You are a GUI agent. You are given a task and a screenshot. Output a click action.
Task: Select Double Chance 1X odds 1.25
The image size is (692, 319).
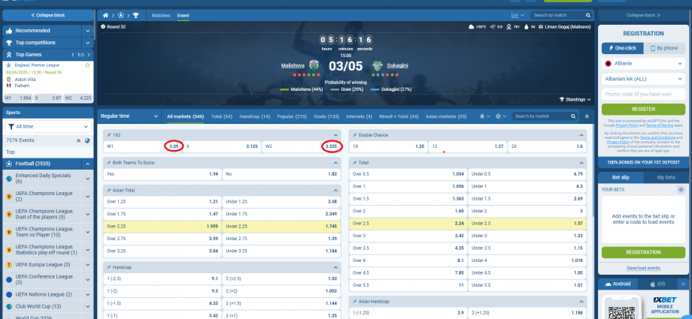[x=388, y=146]
